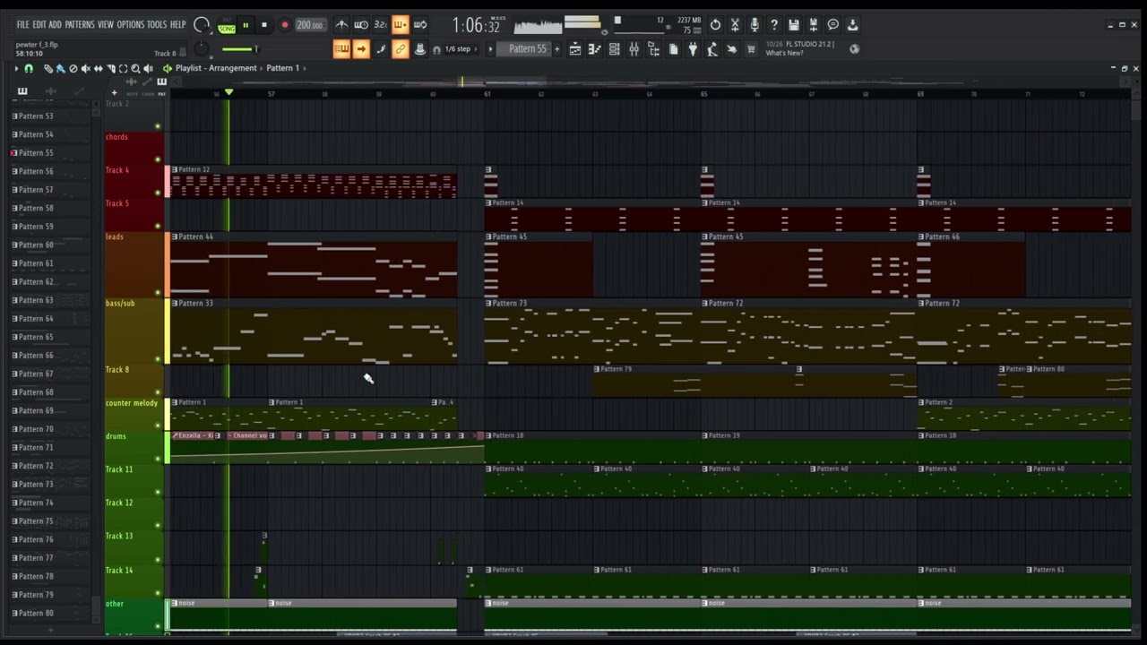The image size is (1147, 645).
Task: Open the VIEW menu
Action: point(106,25)
